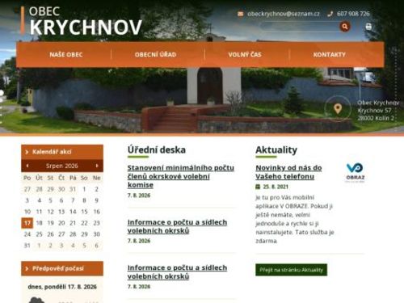Click the address Krychnov 57 text
This screenshot has height=303, width=404.
coord(374,111)
